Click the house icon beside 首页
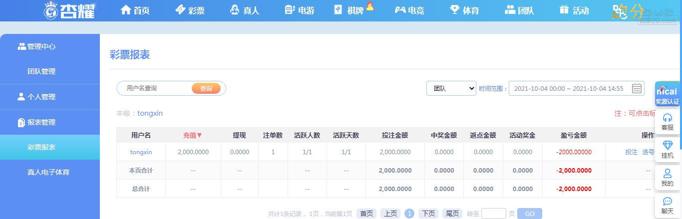Viewport: 682px width, 219px height. (x=126, y=9)
